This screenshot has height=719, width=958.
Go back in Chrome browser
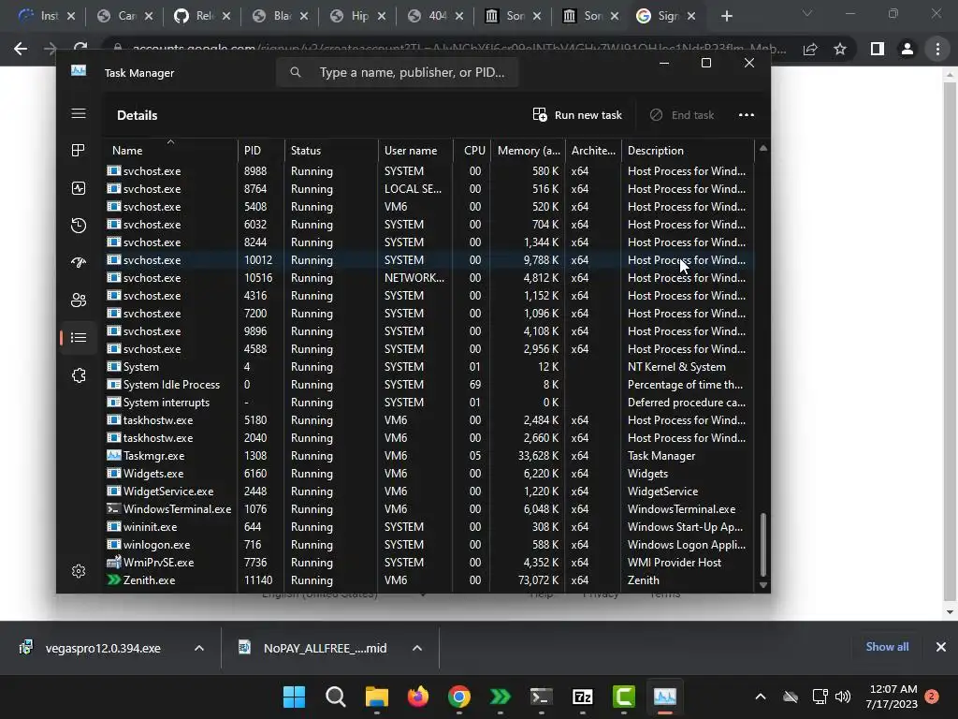21,49
